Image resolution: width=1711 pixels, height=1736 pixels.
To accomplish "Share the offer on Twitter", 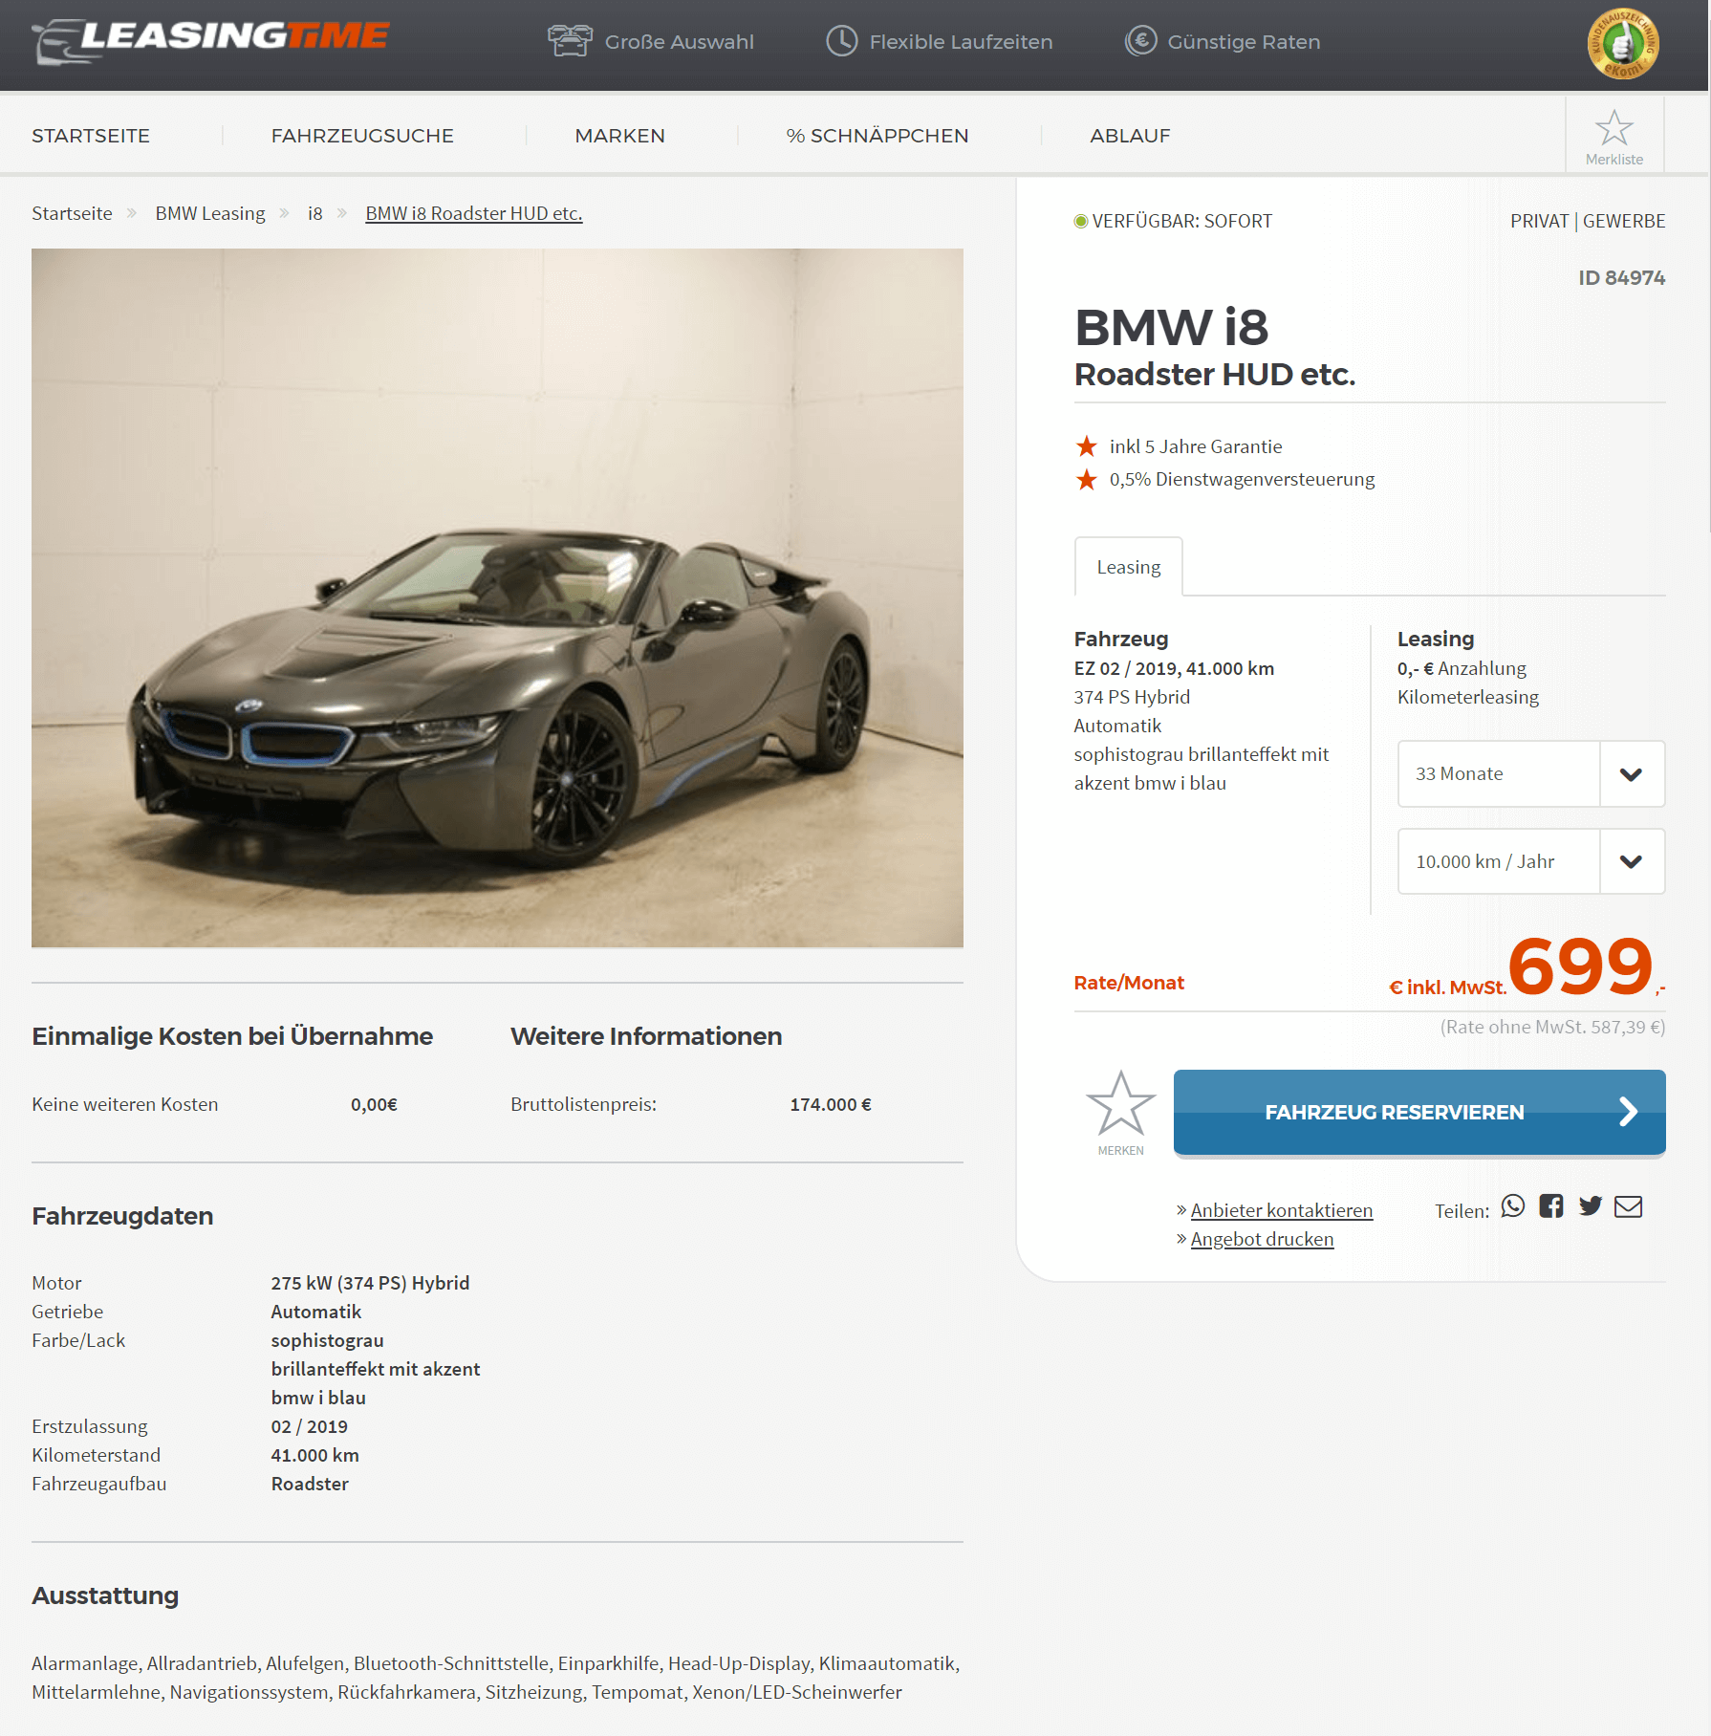I will [x=1591, y=1206].
